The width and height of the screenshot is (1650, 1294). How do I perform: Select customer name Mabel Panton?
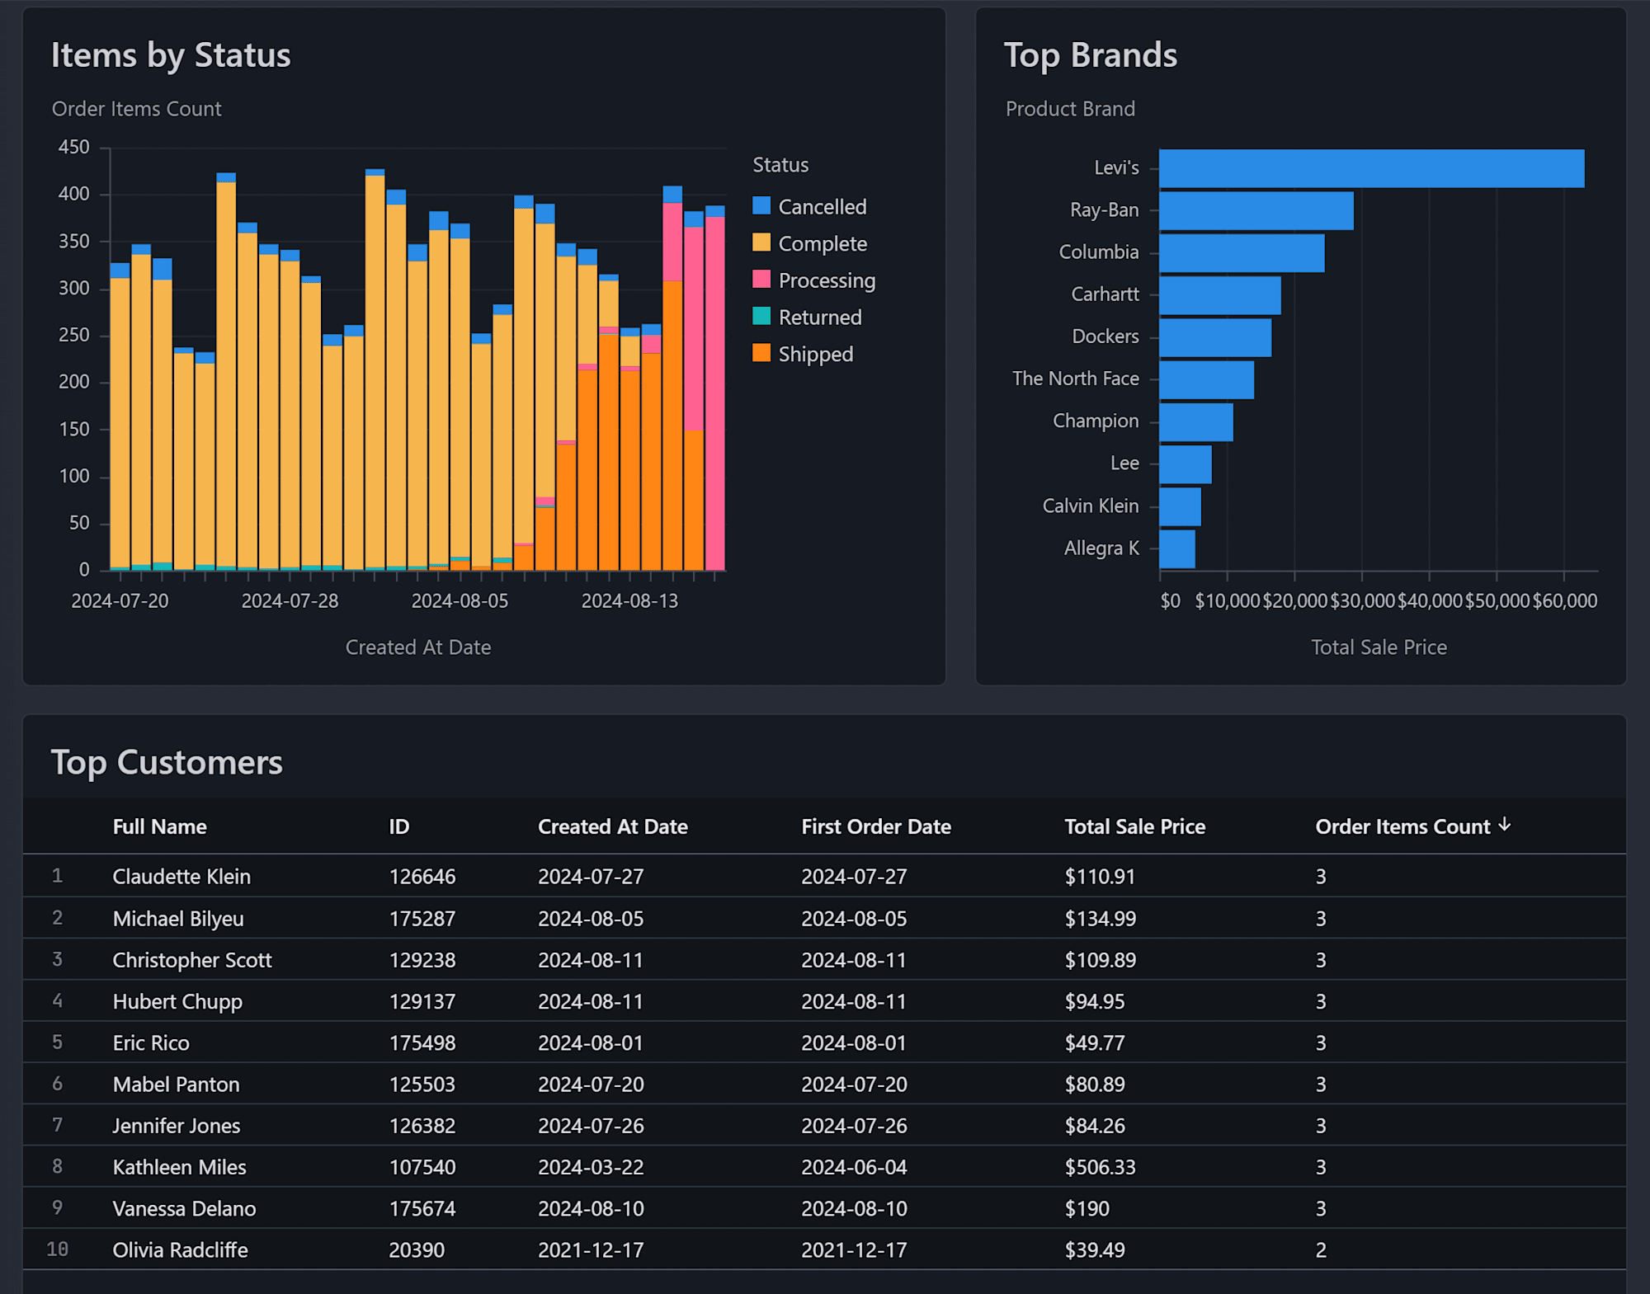point(176,1084)
